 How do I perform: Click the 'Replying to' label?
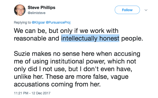tap(22, 22)
